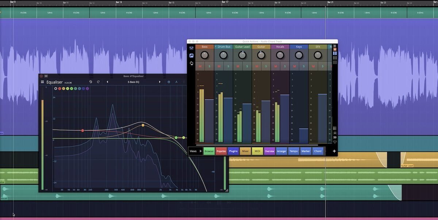
Task: Open the EQ band settings gear
Action: [55, 89]
